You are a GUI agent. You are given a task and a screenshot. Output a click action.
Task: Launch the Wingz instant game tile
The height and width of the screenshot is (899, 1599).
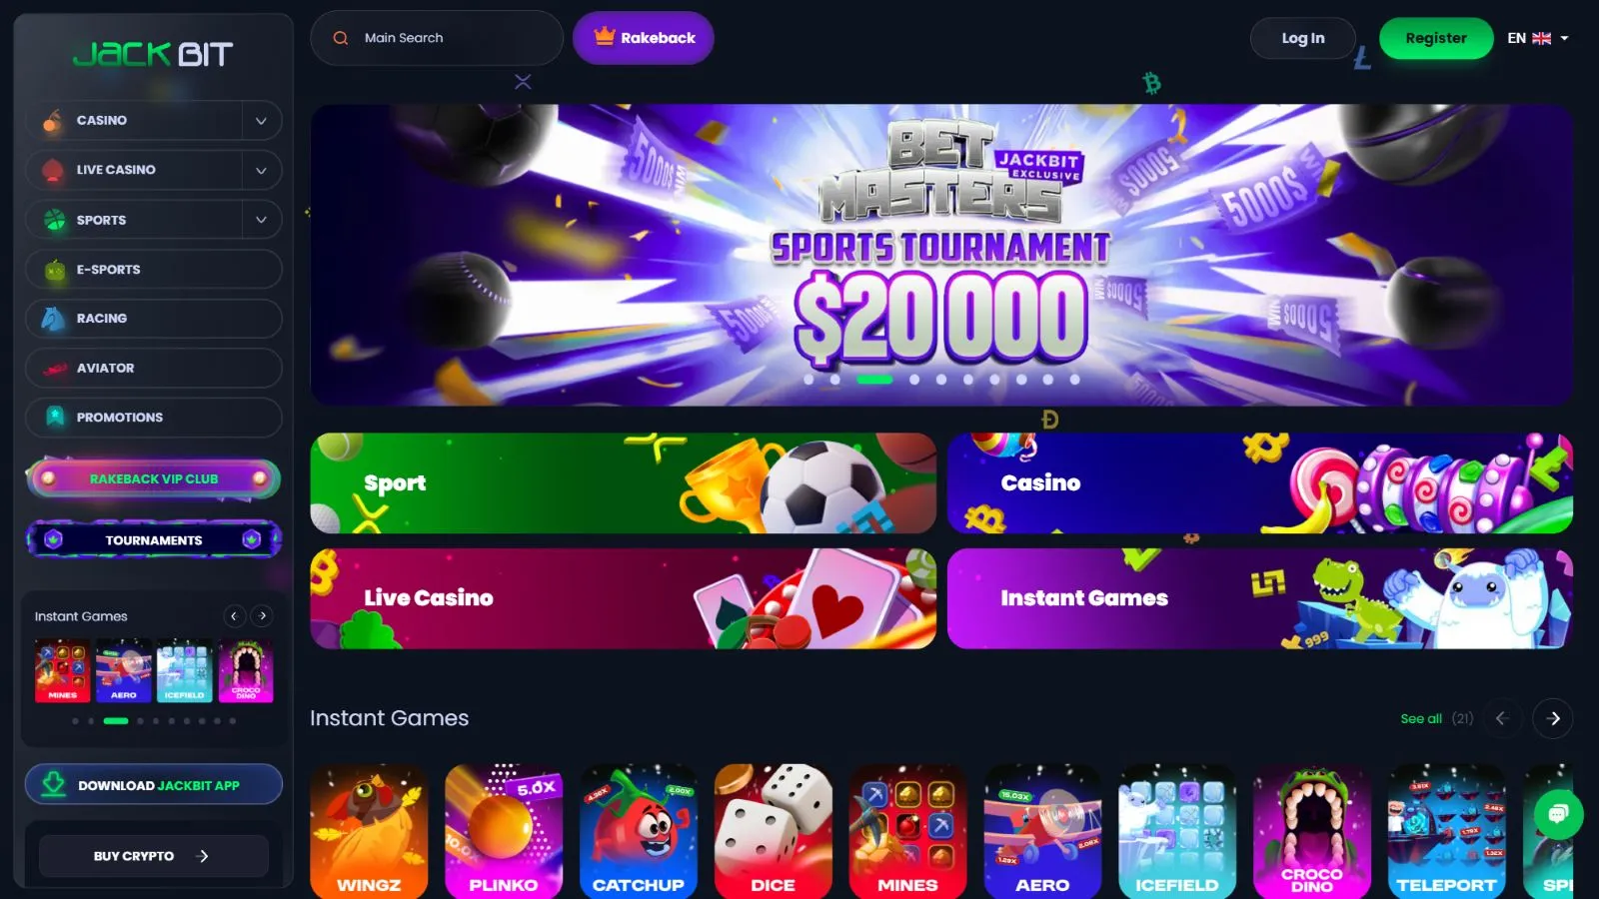(369, 831)
